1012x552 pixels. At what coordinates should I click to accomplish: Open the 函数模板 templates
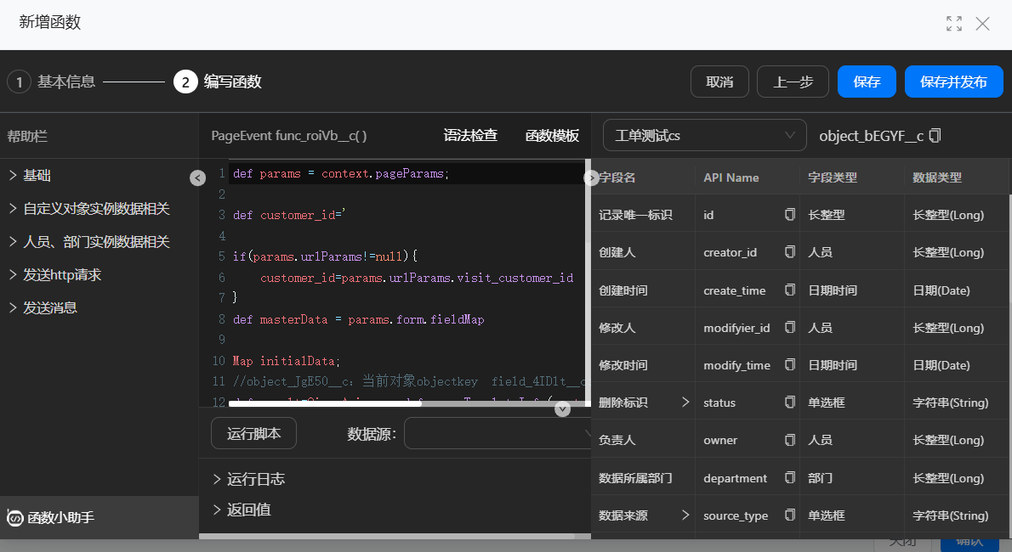552,136
